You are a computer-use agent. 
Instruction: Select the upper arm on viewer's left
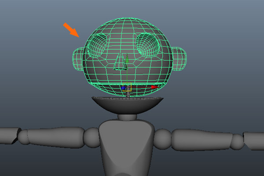click(56, 137)
